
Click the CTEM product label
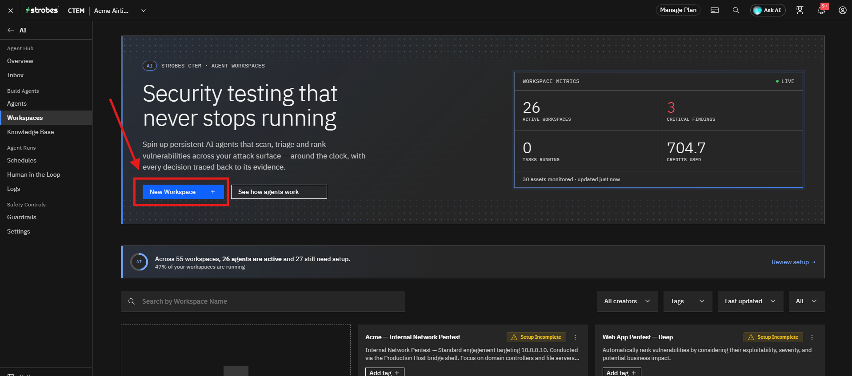(76, 11)
